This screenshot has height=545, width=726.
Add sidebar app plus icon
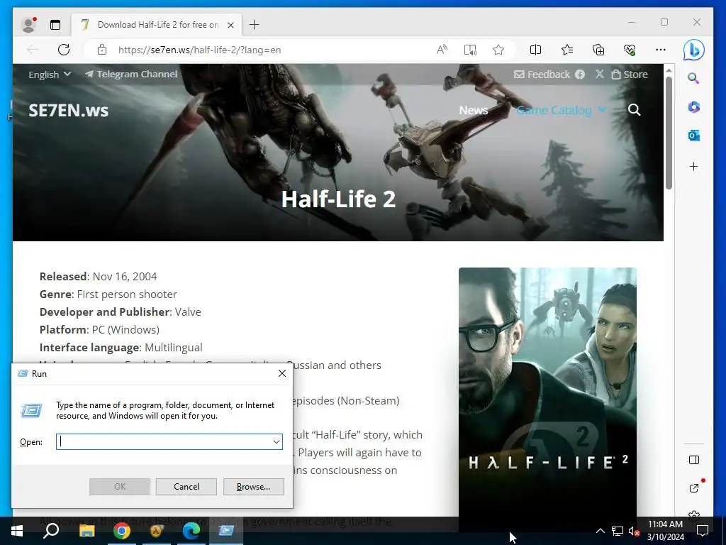click(x=693, y=166)
